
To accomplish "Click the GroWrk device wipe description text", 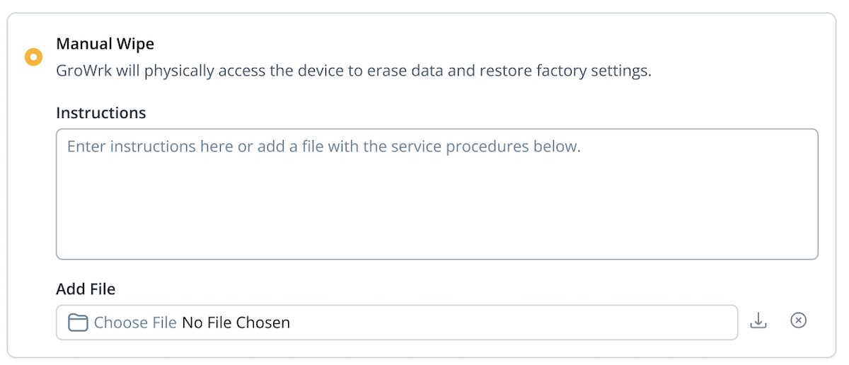I will tap(353, 71).
